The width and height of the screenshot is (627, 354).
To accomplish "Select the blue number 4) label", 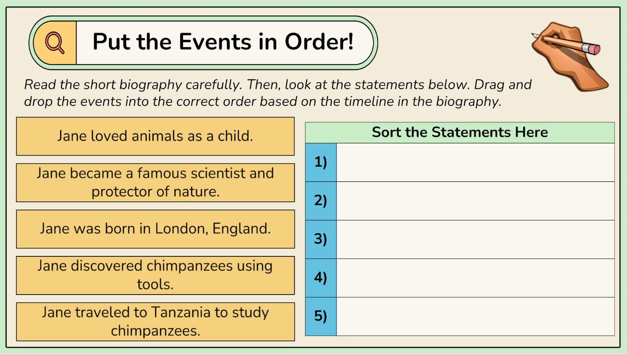I will pos(321,278).
